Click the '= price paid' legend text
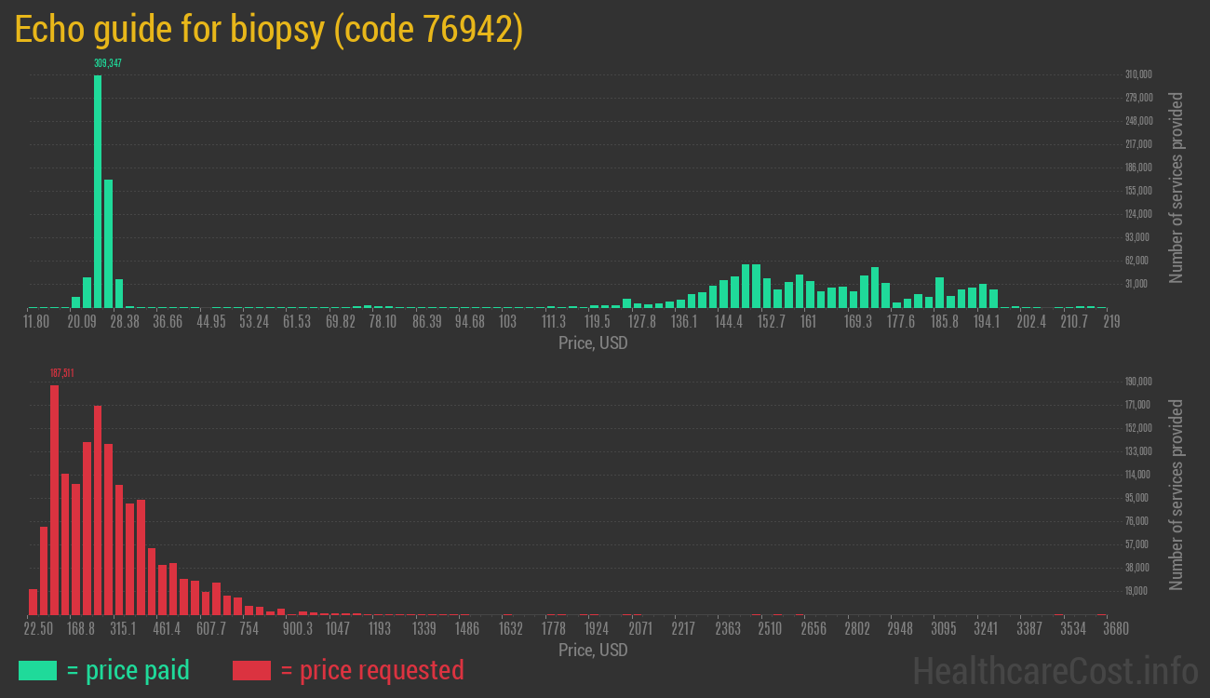The height and width of the screenshot is (698, 1210). [x=128, y=670]
